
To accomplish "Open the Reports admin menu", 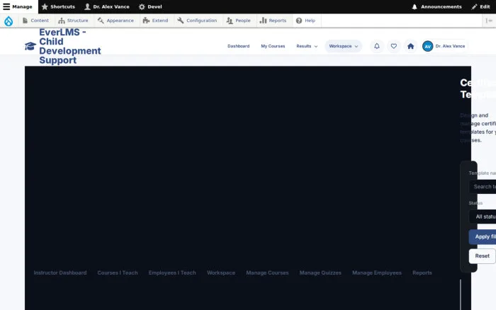I will pos(274,21).
